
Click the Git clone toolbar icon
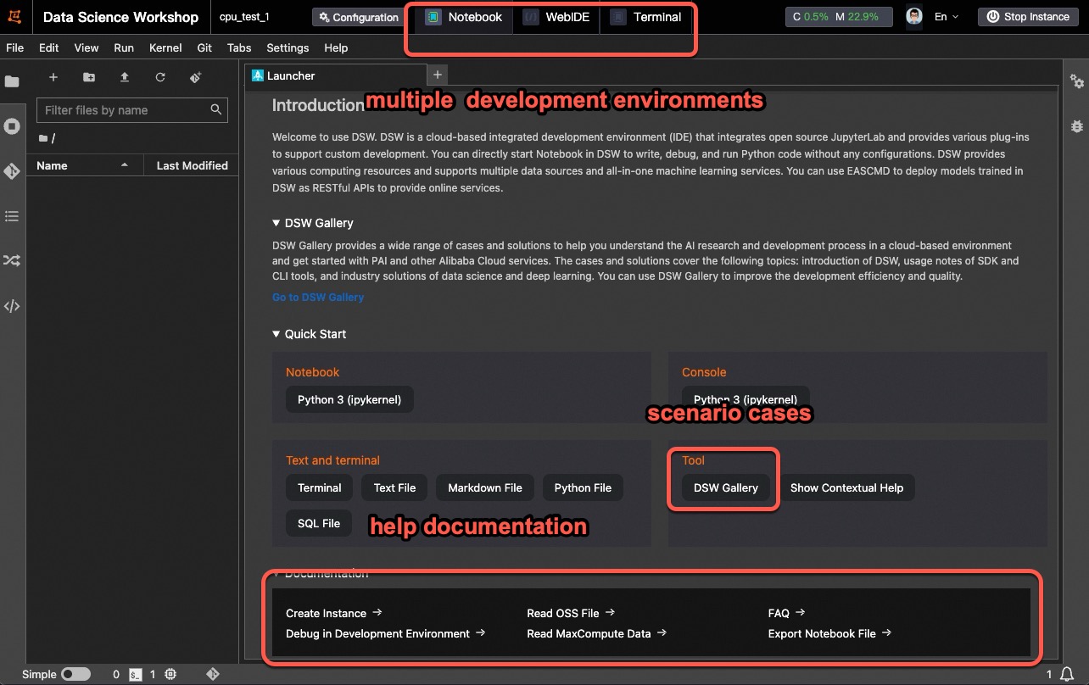coord(196,77)
